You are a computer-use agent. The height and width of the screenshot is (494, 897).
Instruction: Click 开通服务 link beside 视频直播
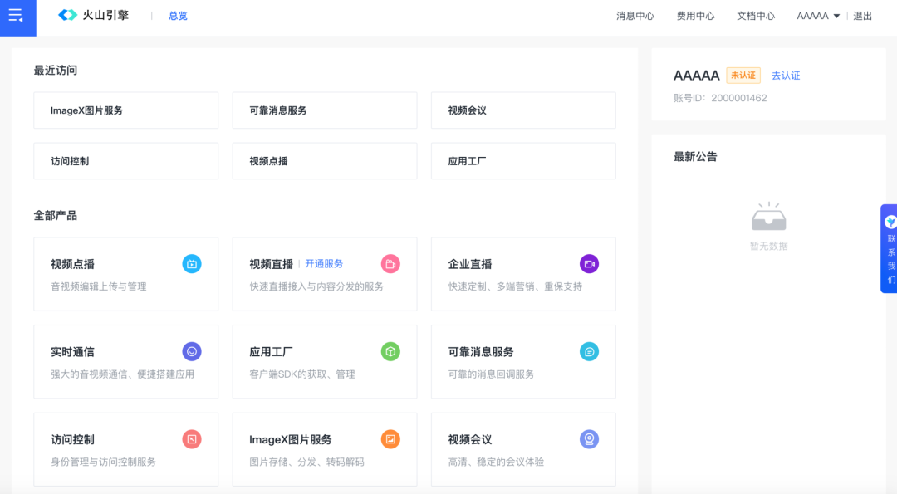(x=324, y=264)
